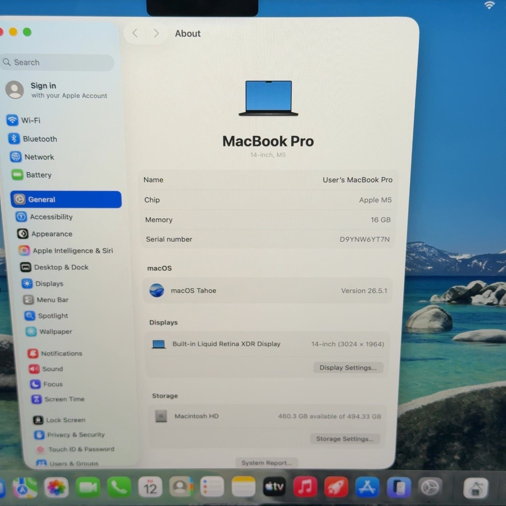Open App Store from the Dock
506x506 pixels.
click(367, 487)
